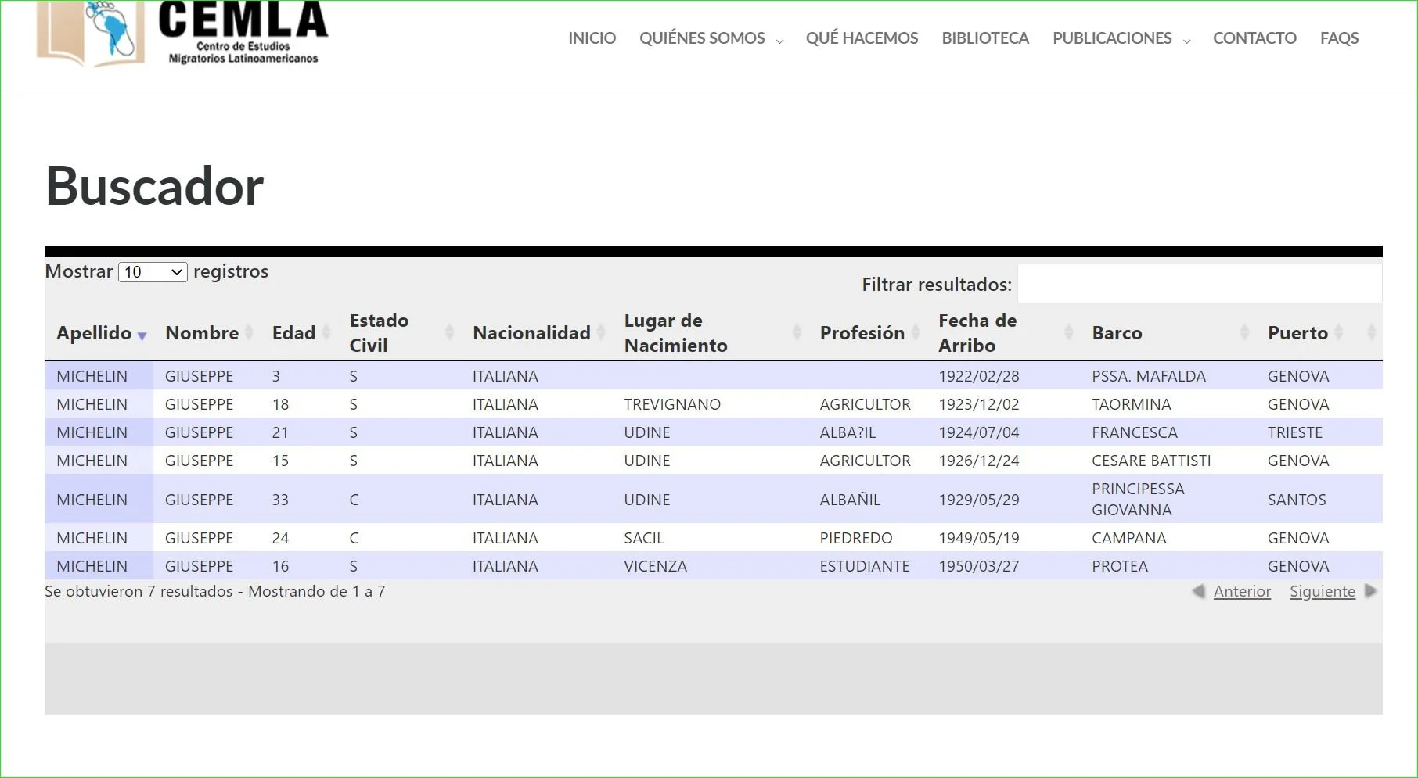1418x778 pixels.
Task: Click the ALBAÑIL profession cell
Action: pyautogui.click(x=850, y=500)
